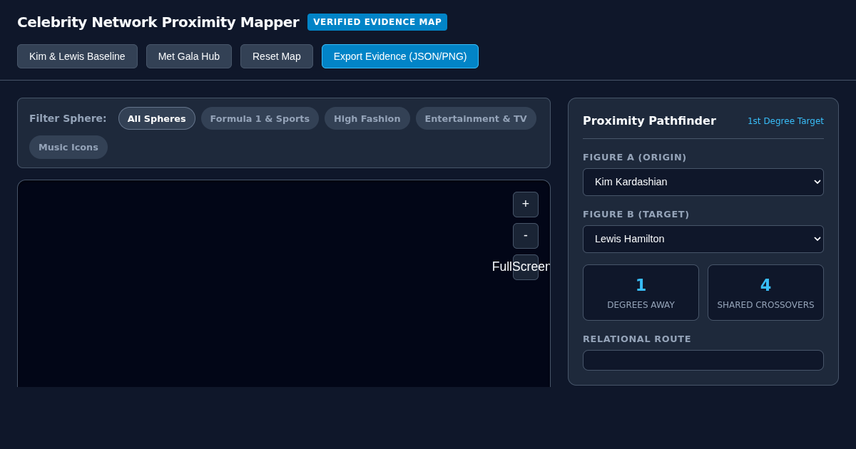The image size is (856, 449).
Task: Open Figure B target dropdown
Action: coord(703,239)
